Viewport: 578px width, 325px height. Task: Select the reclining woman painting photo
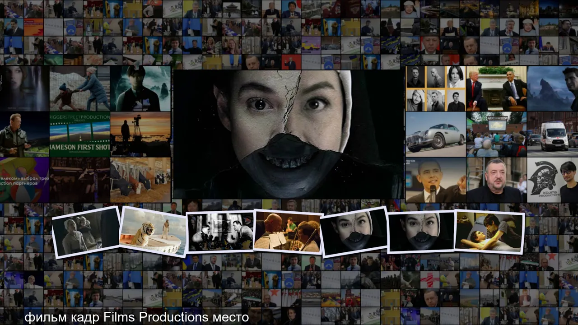click(x=489, y=232)
